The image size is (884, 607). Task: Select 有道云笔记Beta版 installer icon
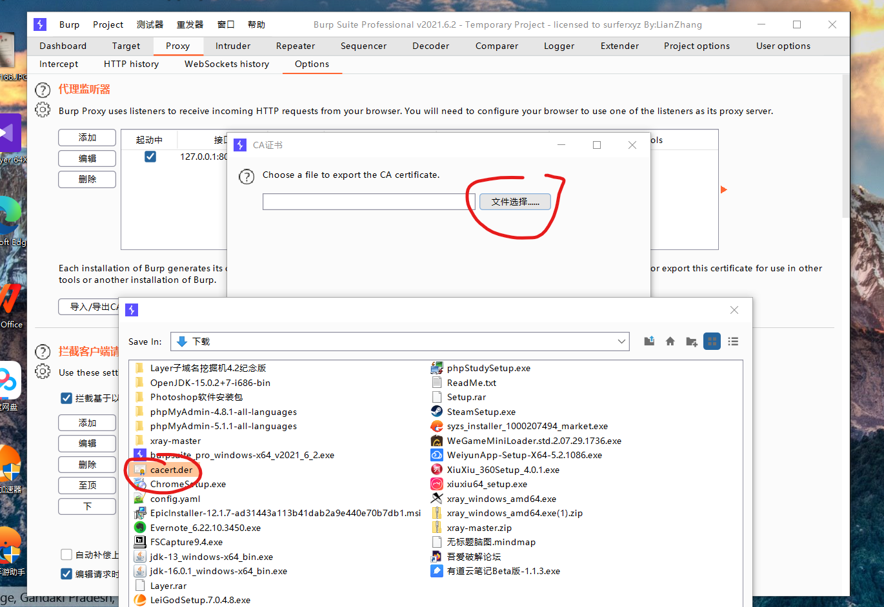coord(437,571)
